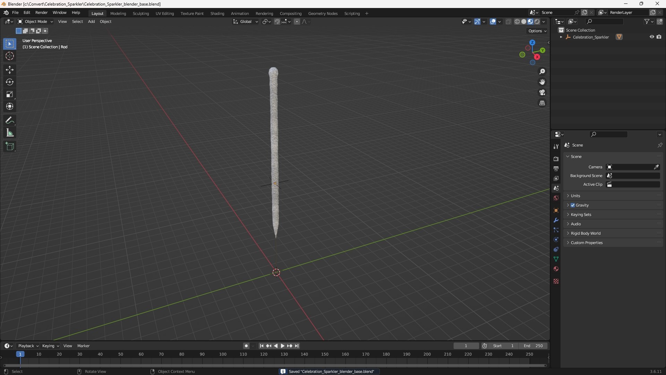Click the Pan view hand icon
The width and height of the screenshot is (666, 375).
pos(542,82)
